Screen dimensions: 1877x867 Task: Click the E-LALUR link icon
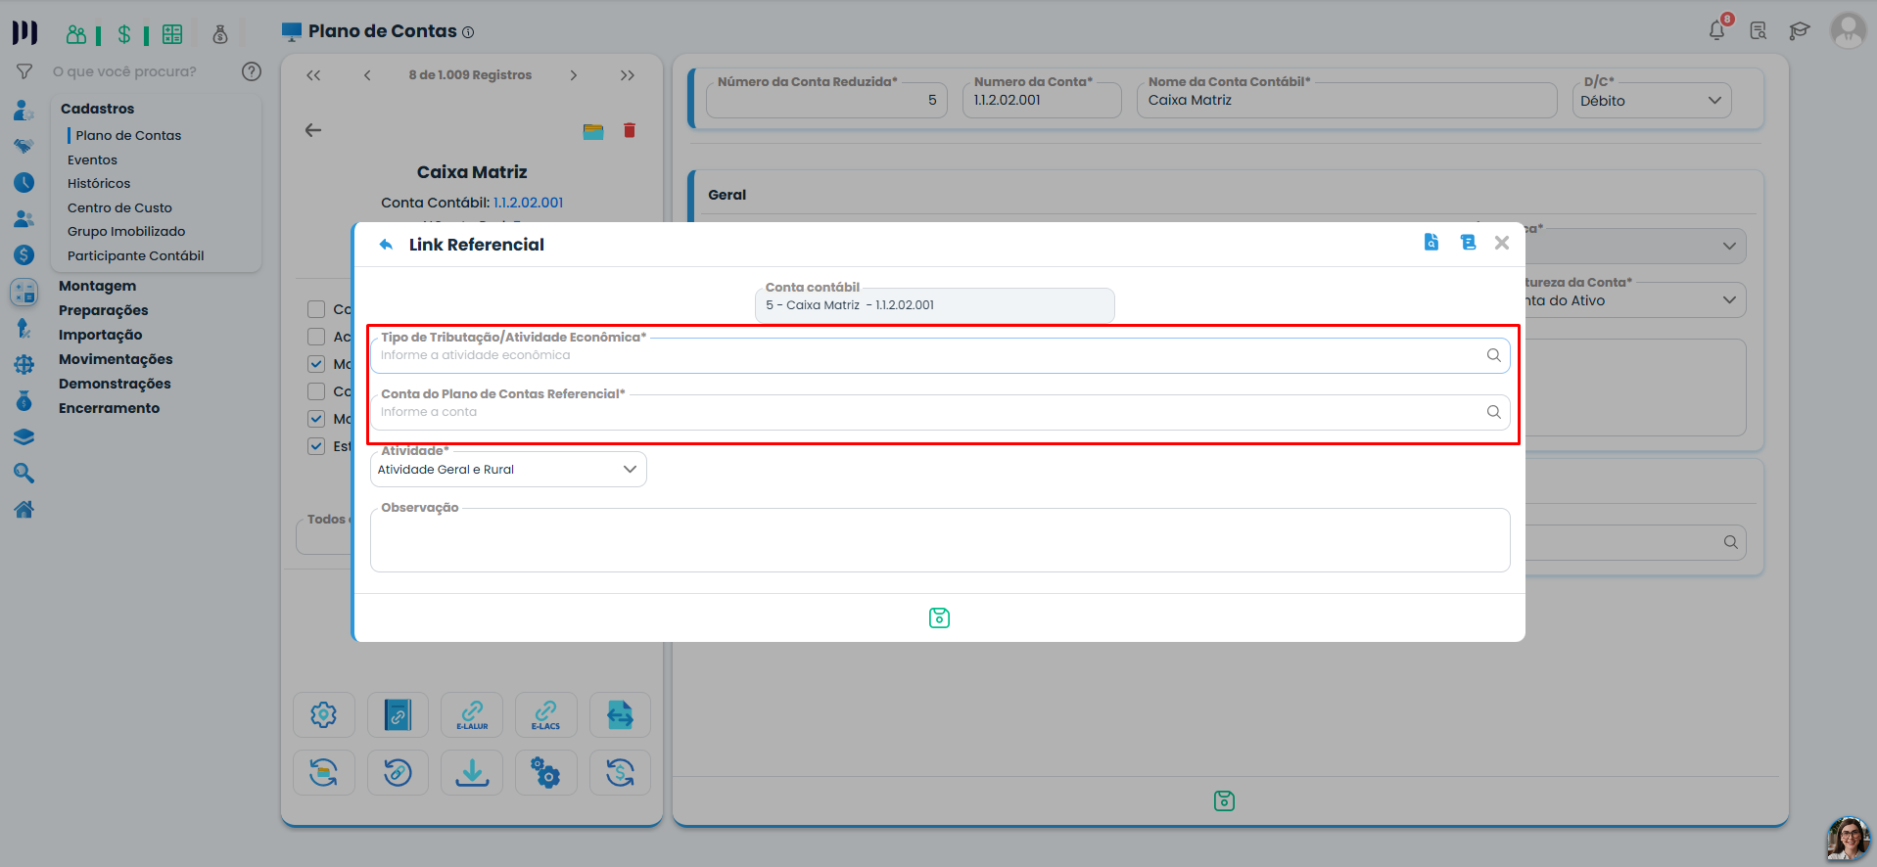(x=472, y=714)
